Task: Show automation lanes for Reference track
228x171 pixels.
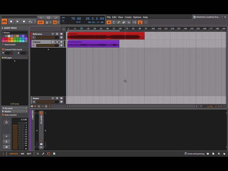Action: (61, 37)
